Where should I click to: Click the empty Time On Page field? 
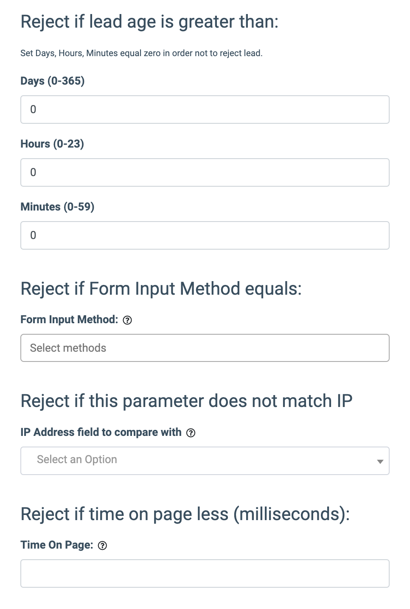[x=205, y=573]
